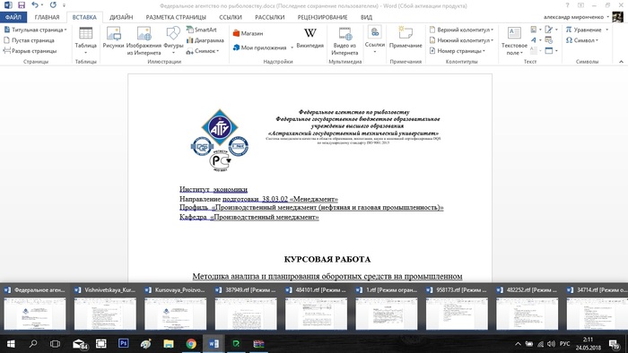Switch to the ВИД tab
The height and width of the screenshot is (353, 628).
click(366, 17)
